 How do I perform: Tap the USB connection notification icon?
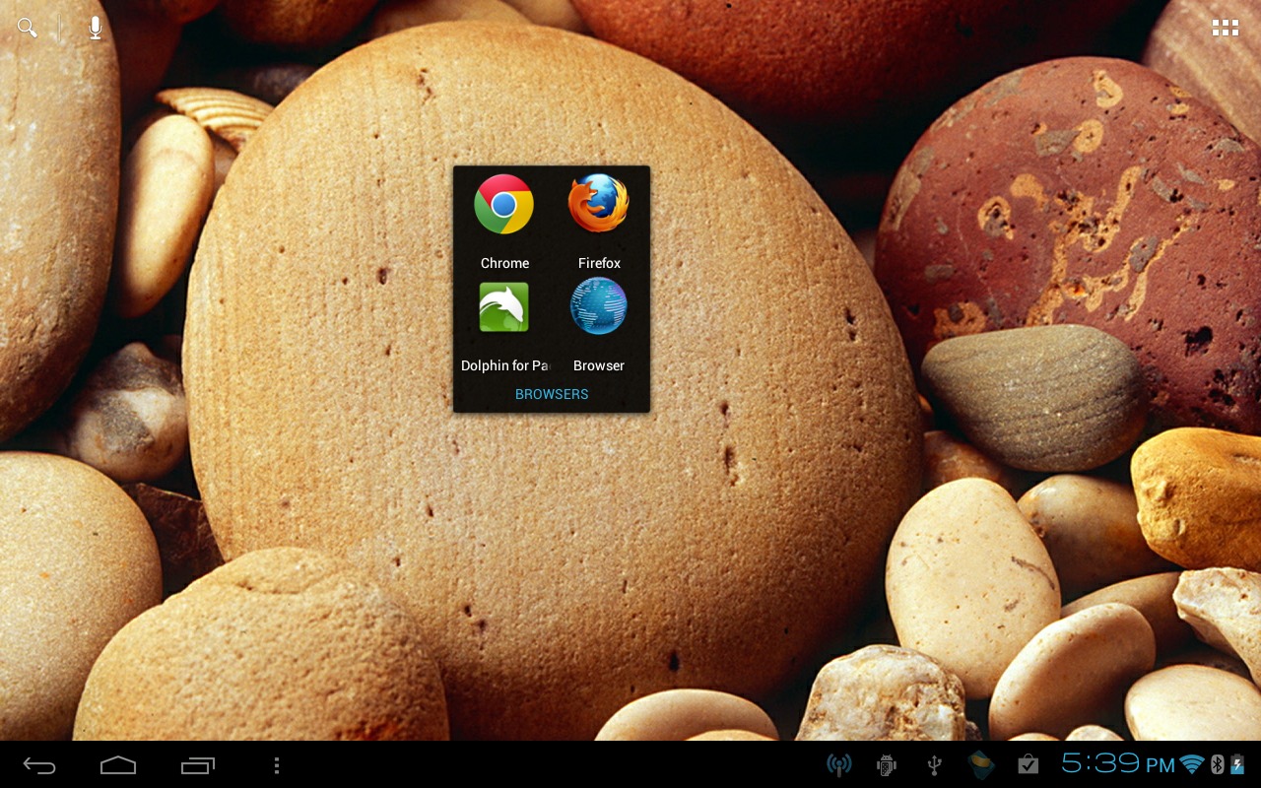click(x=934, y=764)
